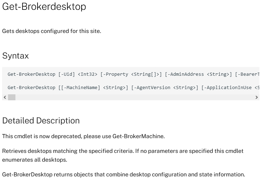Click the -ApplicationInUse parameter

228,88
